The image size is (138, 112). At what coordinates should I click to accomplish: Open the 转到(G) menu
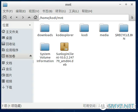61,11
